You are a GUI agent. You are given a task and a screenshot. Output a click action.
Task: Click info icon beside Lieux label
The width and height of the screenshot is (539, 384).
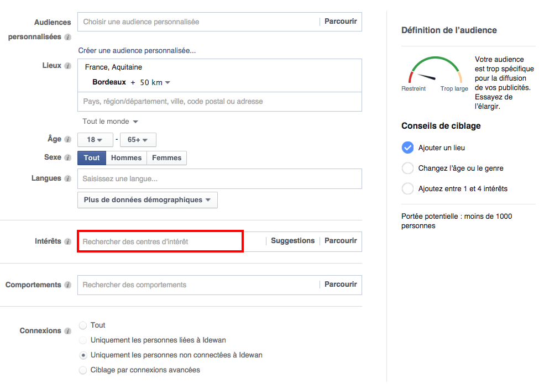(x=67, y=66)
